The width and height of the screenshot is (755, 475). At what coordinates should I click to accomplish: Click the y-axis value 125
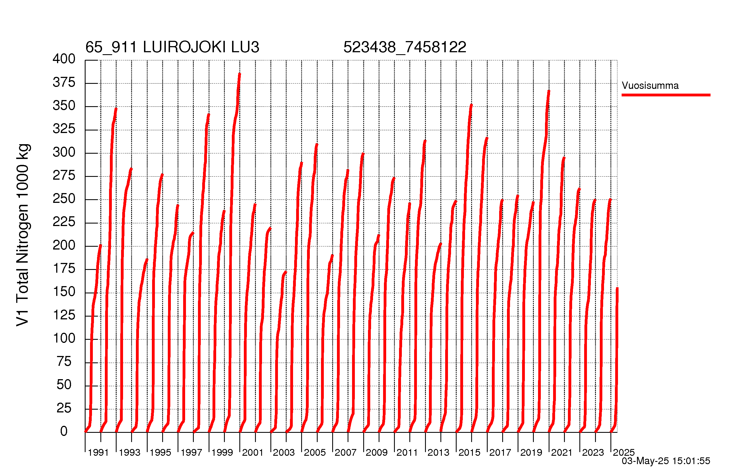pos(64,315)
